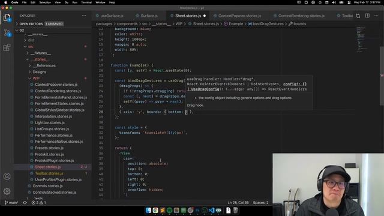Expand the Open Editors section
384x216 pixels.
tap(52, 24)
